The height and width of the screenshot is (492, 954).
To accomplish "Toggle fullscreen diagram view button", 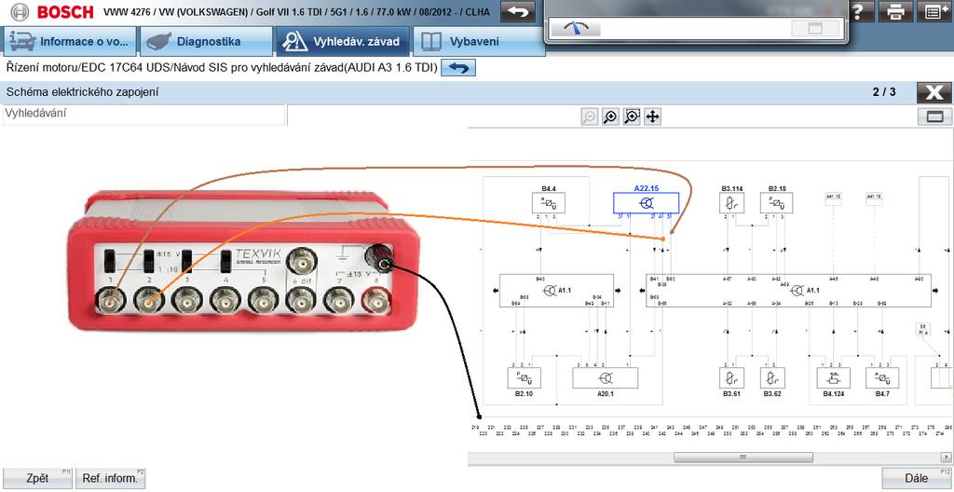I will tap(934, 116).
